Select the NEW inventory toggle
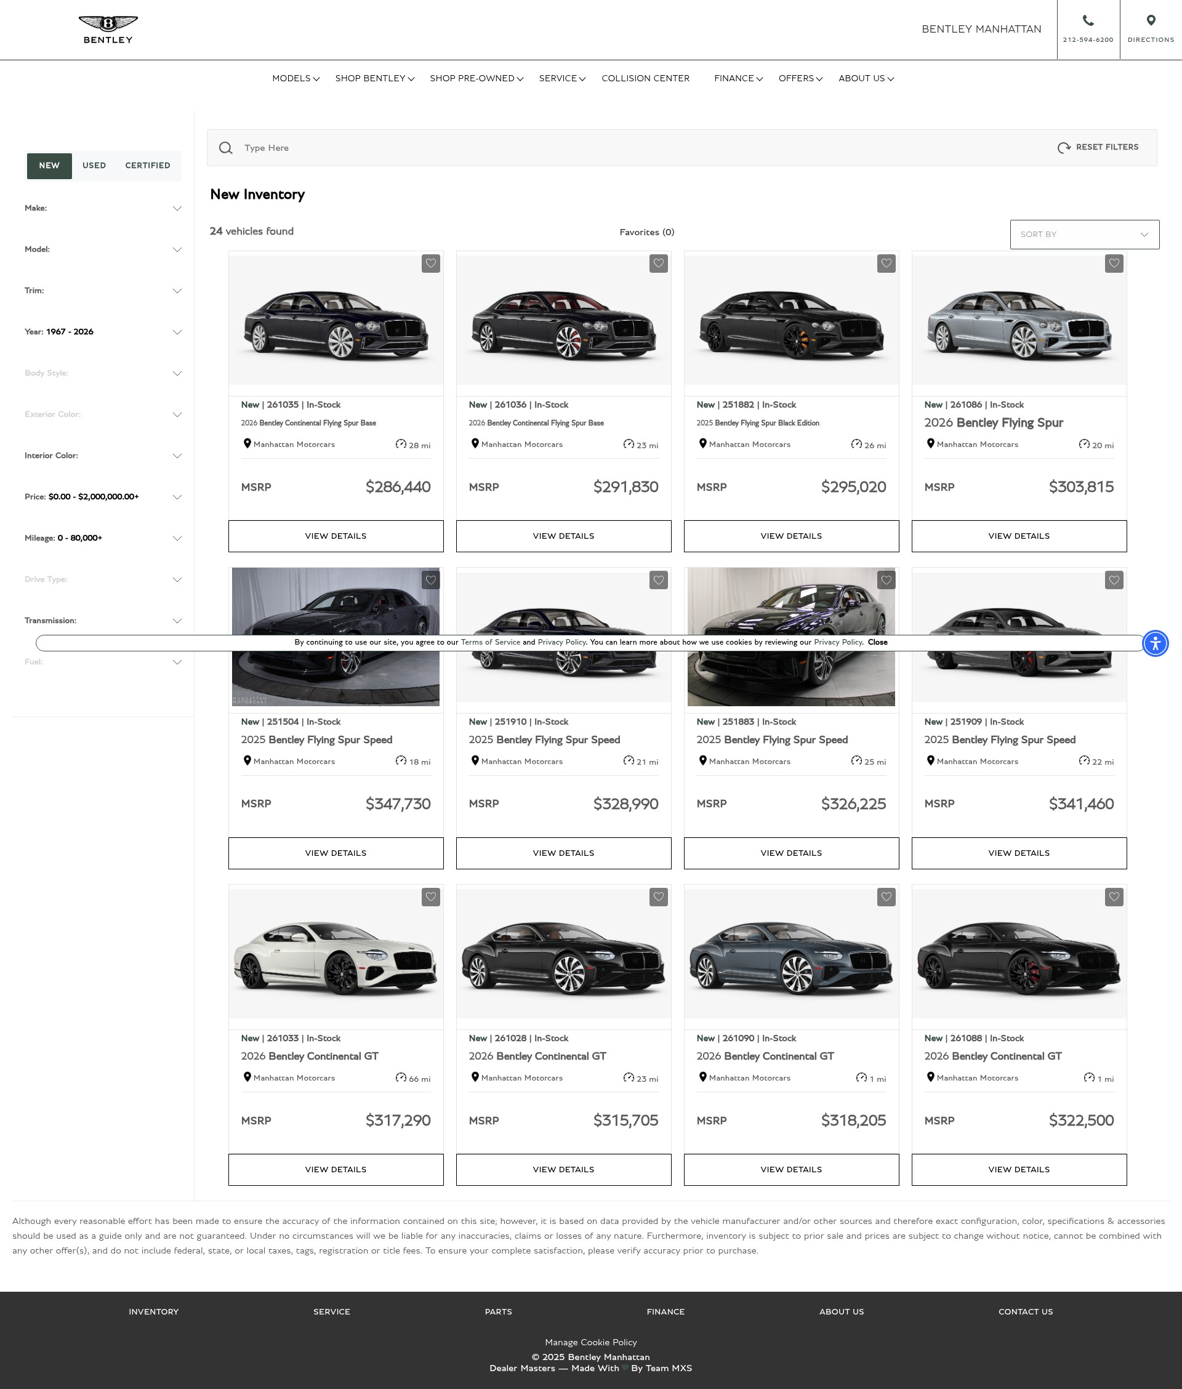Viewport: 1182px width, 1389px height. pyautogui.click(x=49, y=166)
